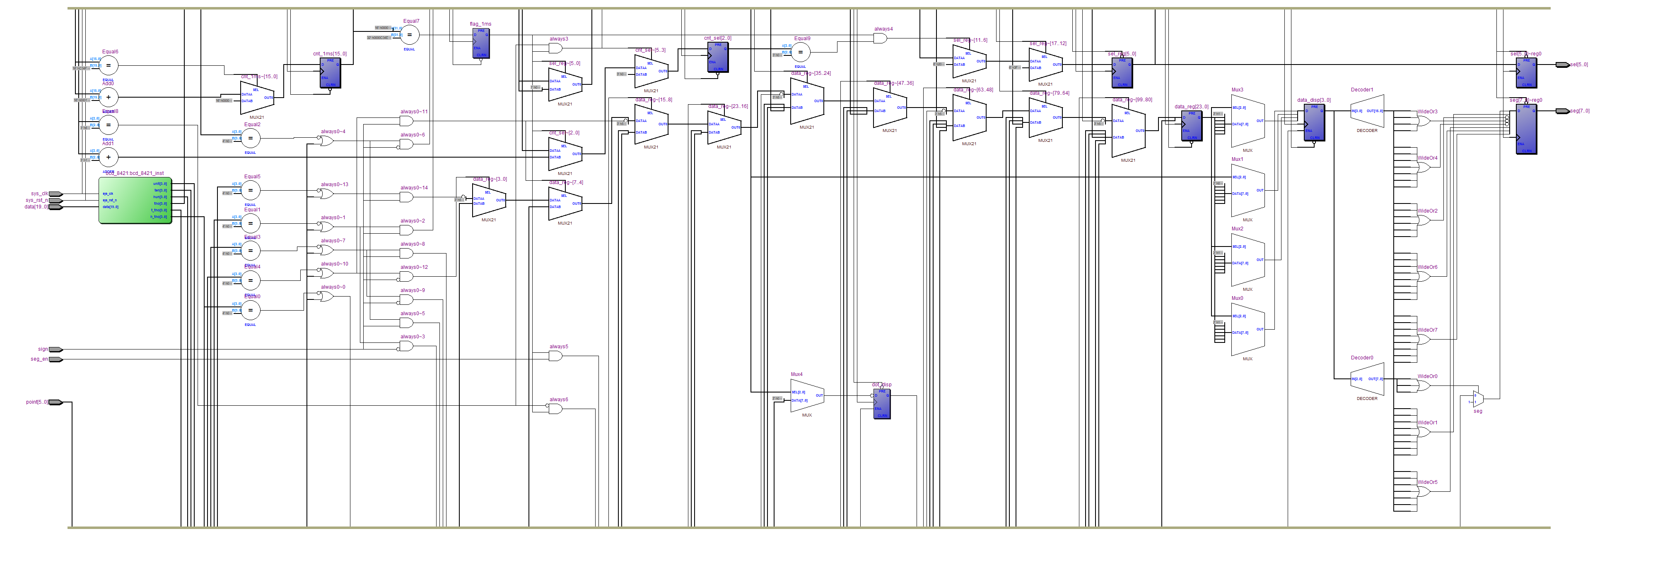Select the data_disp[3..0] register

coord(1314,123)
